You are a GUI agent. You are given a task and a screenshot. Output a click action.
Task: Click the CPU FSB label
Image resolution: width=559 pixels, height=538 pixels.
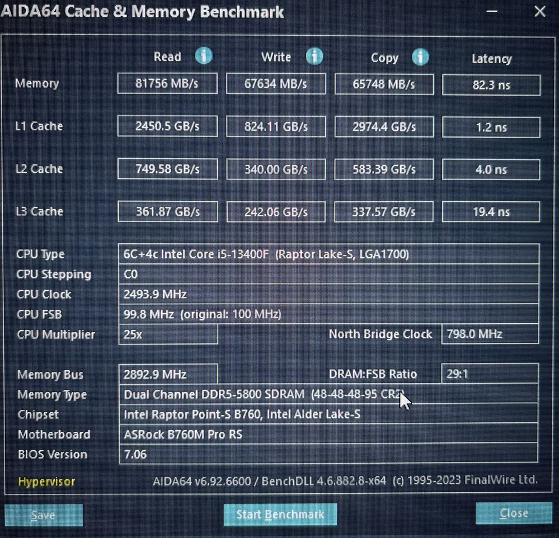(39, 315)
